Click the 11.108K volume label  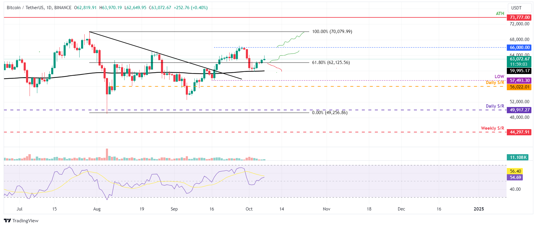518,157
